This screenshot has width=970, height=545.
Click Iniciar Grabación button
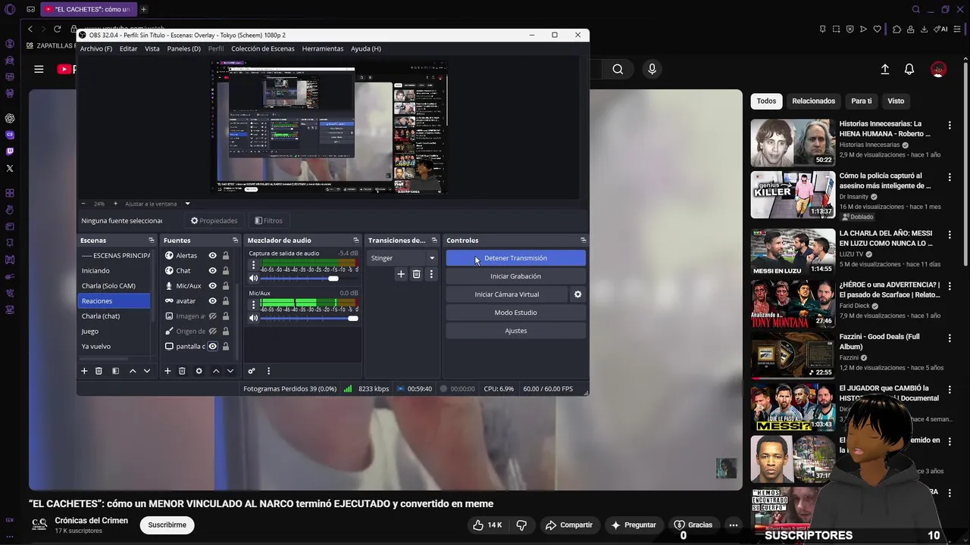[x=515, y=276]
